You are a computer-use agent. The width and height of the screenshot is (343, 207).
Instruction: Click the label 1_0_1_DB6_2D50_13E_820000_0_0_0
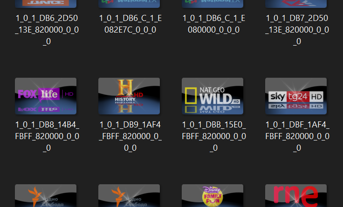coord(46,30)
